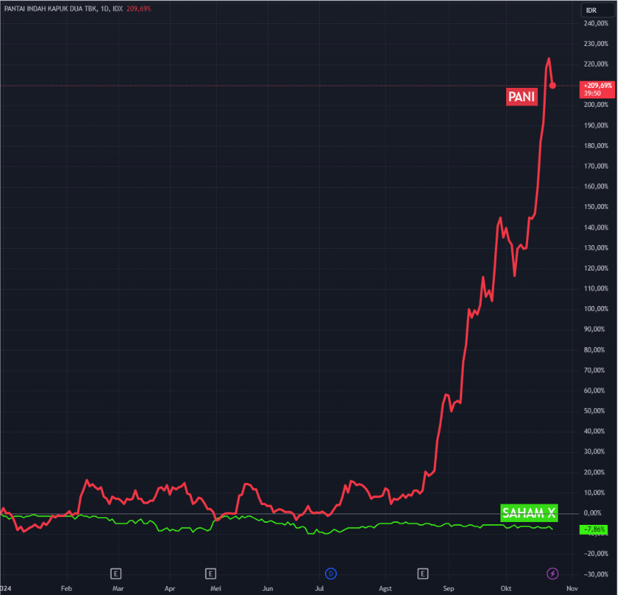Open the earnings E marker above Mei
The width and height of the screenshot is (618, 595).
pyautogui.click(x=210, y=574)
